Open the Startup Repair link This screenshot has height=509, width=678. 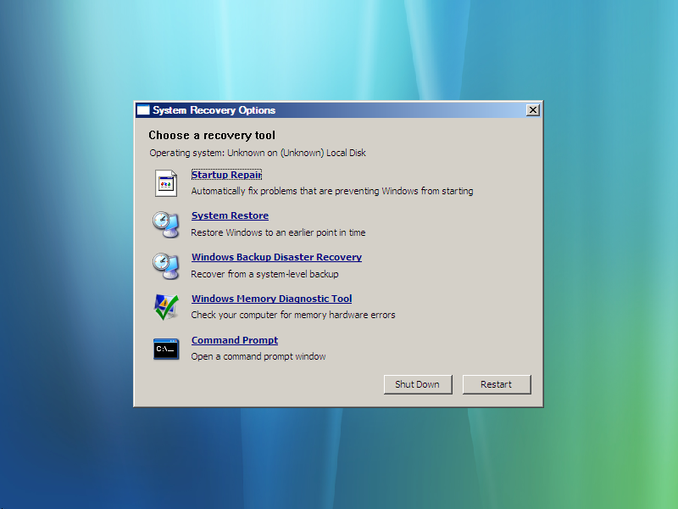[226, 175]
